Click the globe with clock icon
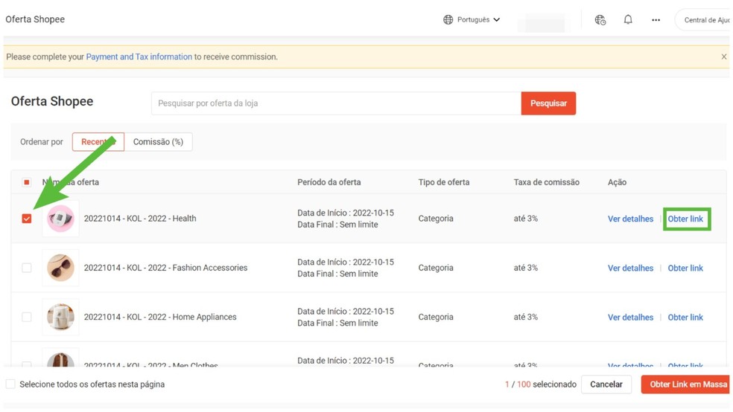This screenshot has width=733, height=412. point(600,19)
